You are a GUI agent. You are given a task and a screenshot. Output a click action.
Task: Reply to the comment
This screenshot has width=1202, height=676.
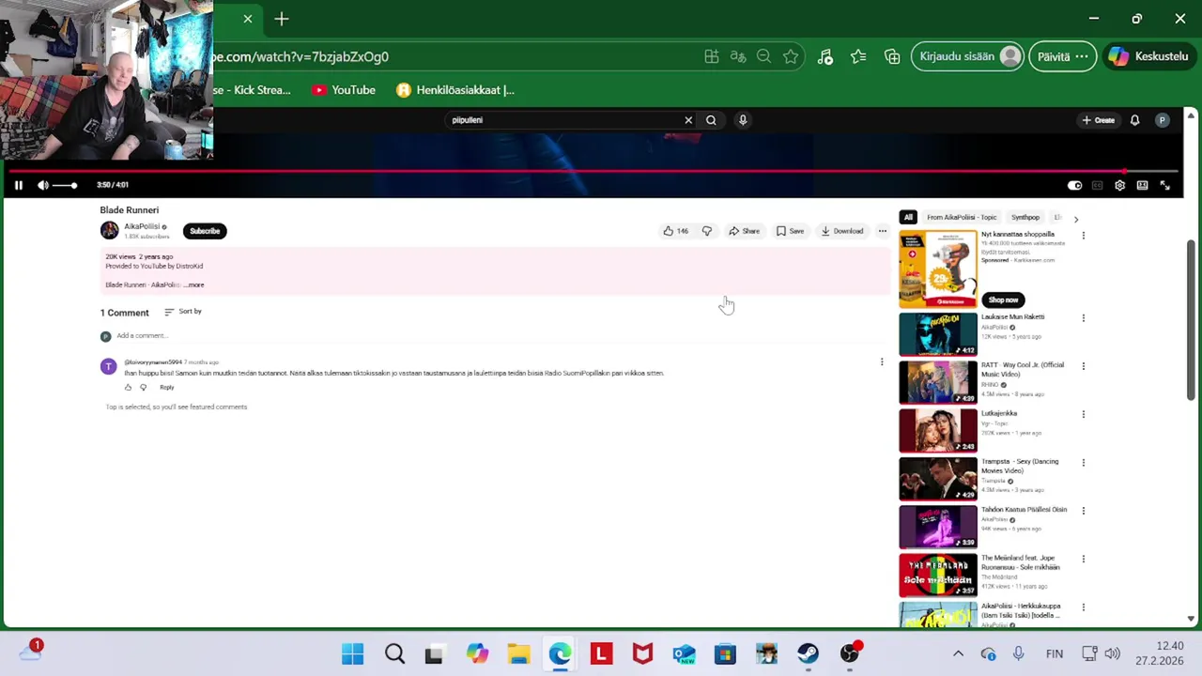tap(166, 388)
